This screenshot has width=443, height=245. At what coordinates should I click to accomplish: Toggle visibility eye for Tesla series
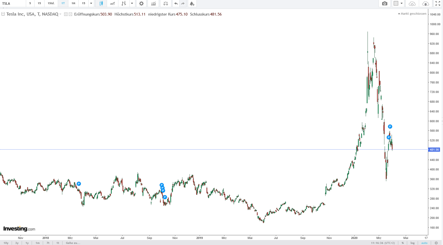(x=66, y=14)
